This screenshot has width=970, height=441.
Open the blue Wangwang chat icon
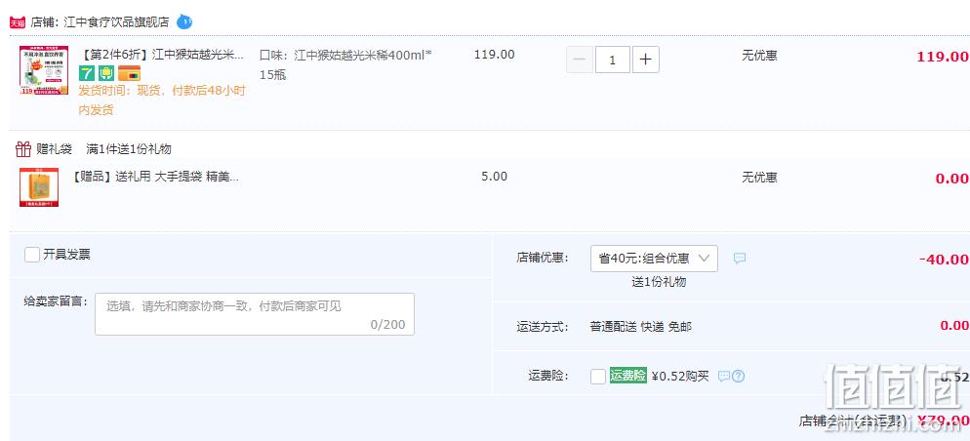pos(184,21)
